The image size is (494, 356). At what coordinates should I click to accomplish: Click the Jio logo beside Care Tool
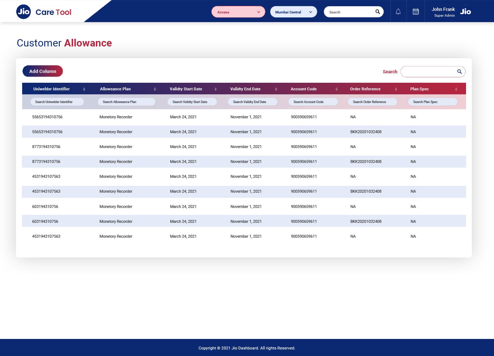24,12
